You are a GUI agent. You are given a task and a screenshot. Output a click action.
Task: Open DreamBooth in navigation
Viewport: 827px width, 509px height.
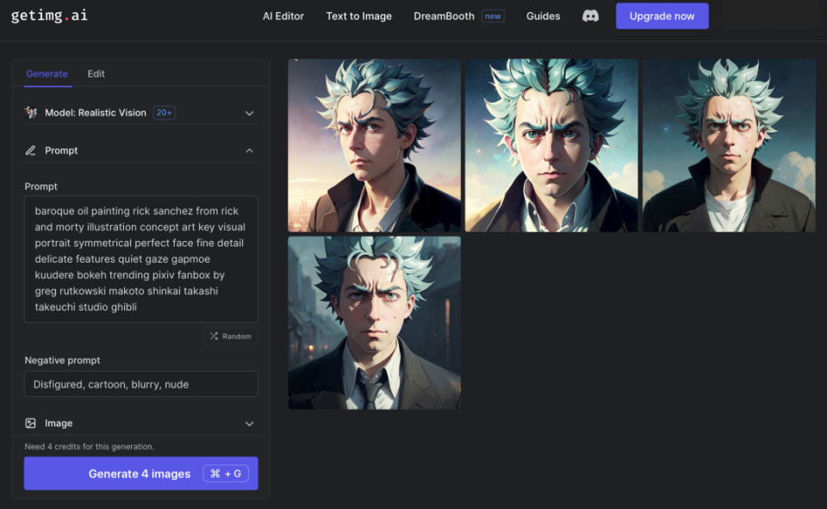pos(445,16)
